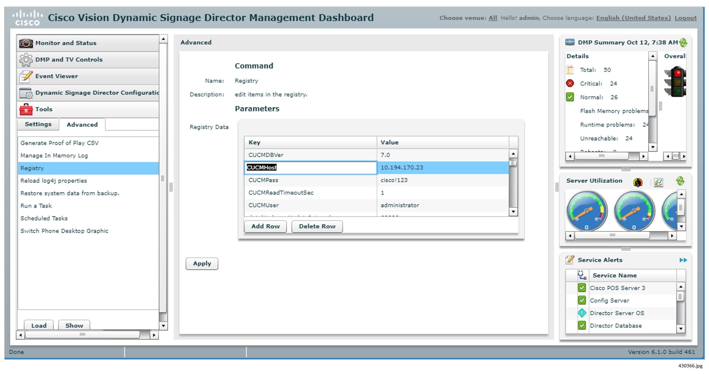Refresh the Server Utilization panel
The width and height of the screenshot is (709, 374).
[x=680, y=181]
